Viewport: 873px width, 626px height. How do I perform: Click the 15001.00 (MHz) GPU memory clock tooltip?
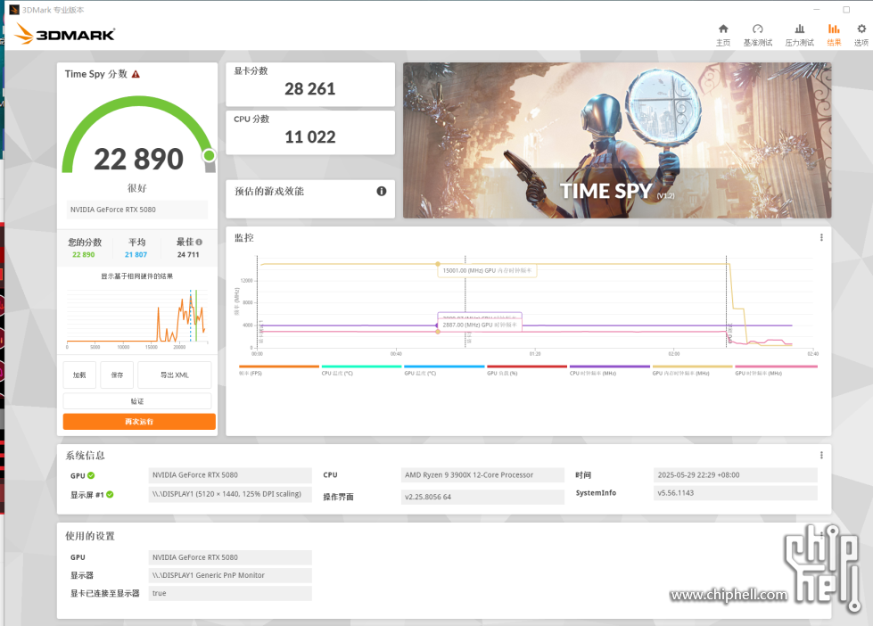[x=487, y=271]
